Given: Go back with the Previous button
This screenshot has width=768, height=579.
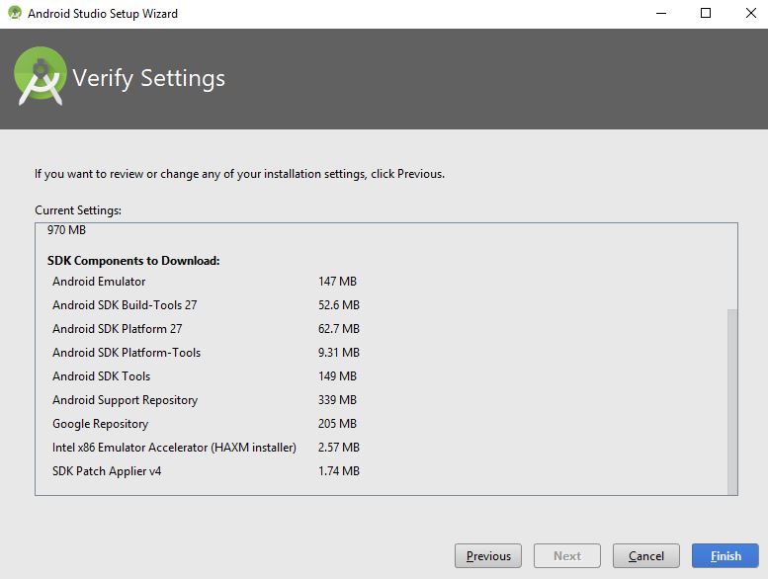Looking at the screenshot, I should tap(488, 555).
